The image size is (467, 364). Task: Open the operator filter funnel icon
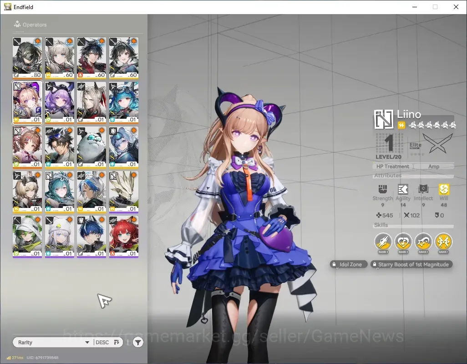137,343
